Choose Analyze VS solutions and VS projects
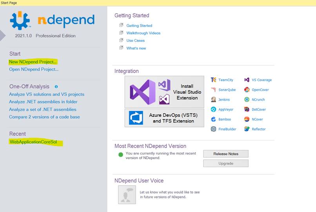 47,94
